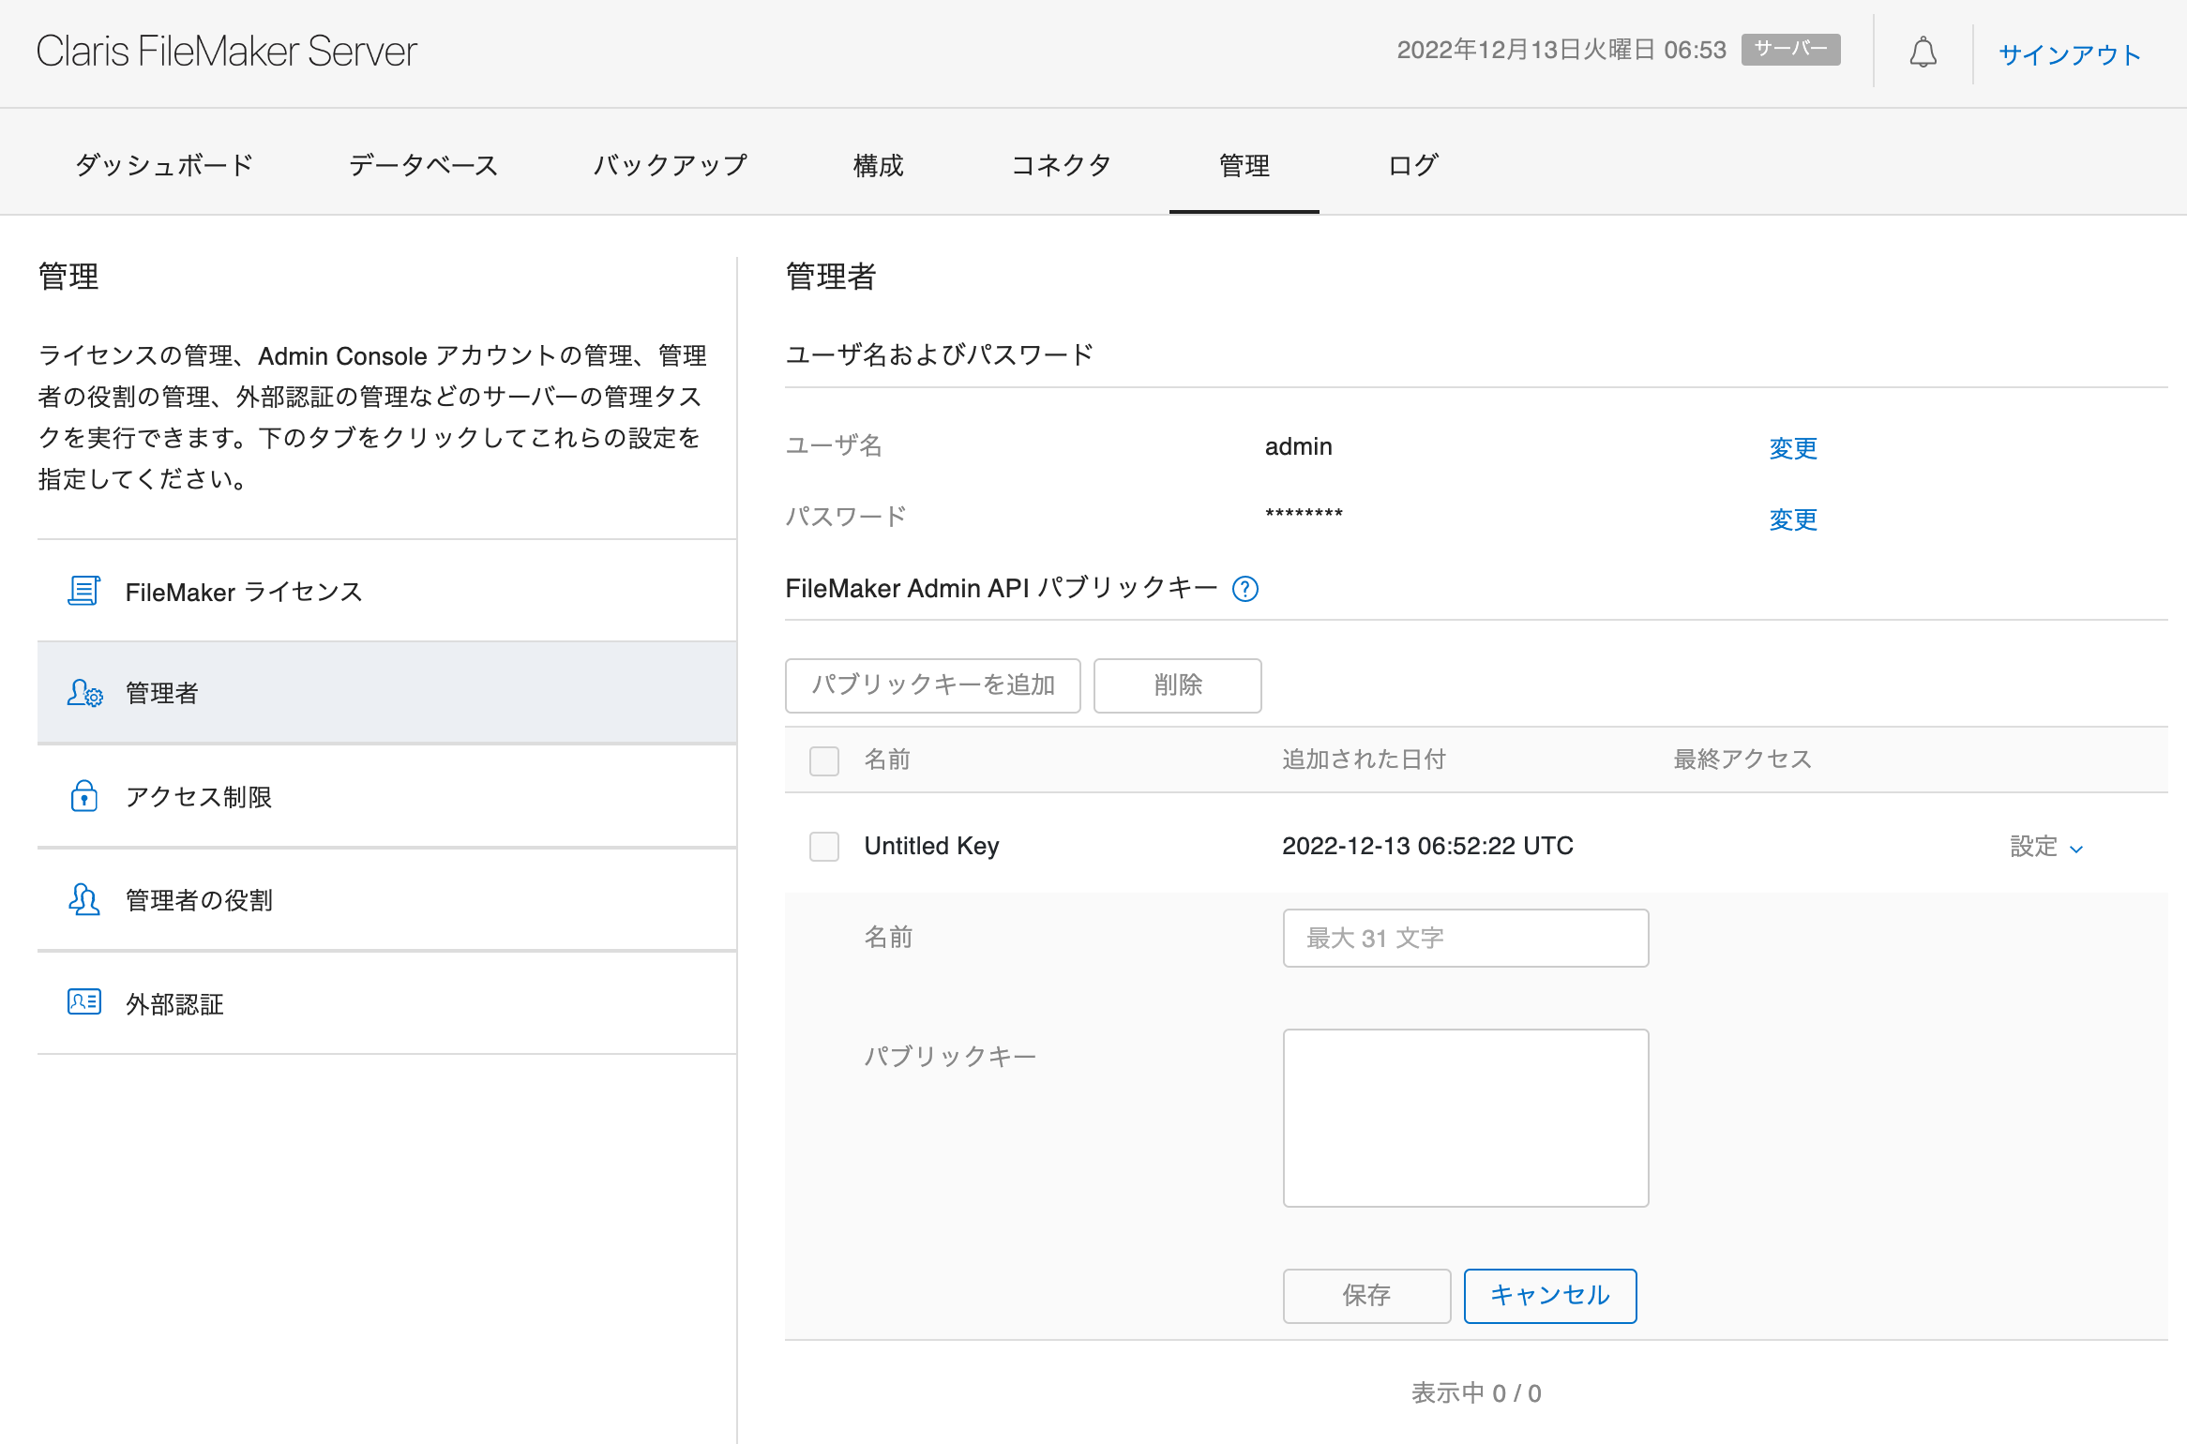Screen dimensions: 2187x1444
Task: Check the select-all checkbox in table header
Action: tap(824, 760)
